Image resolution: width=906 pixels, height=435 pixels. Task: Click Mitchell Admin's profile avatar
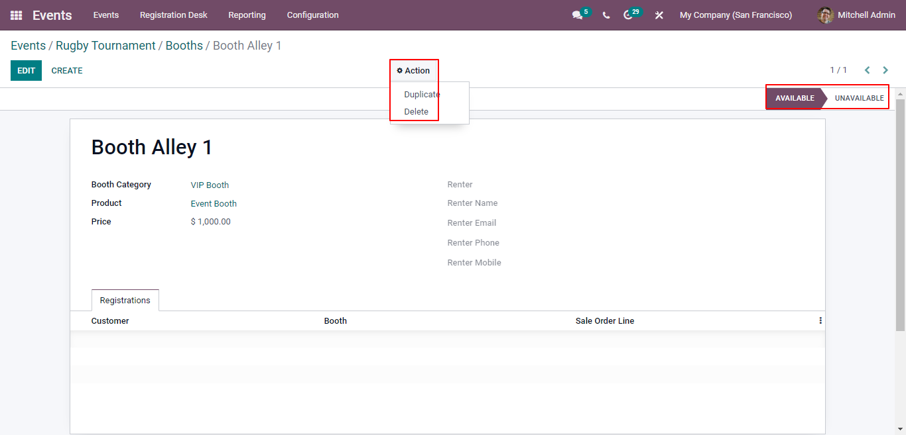825,15
